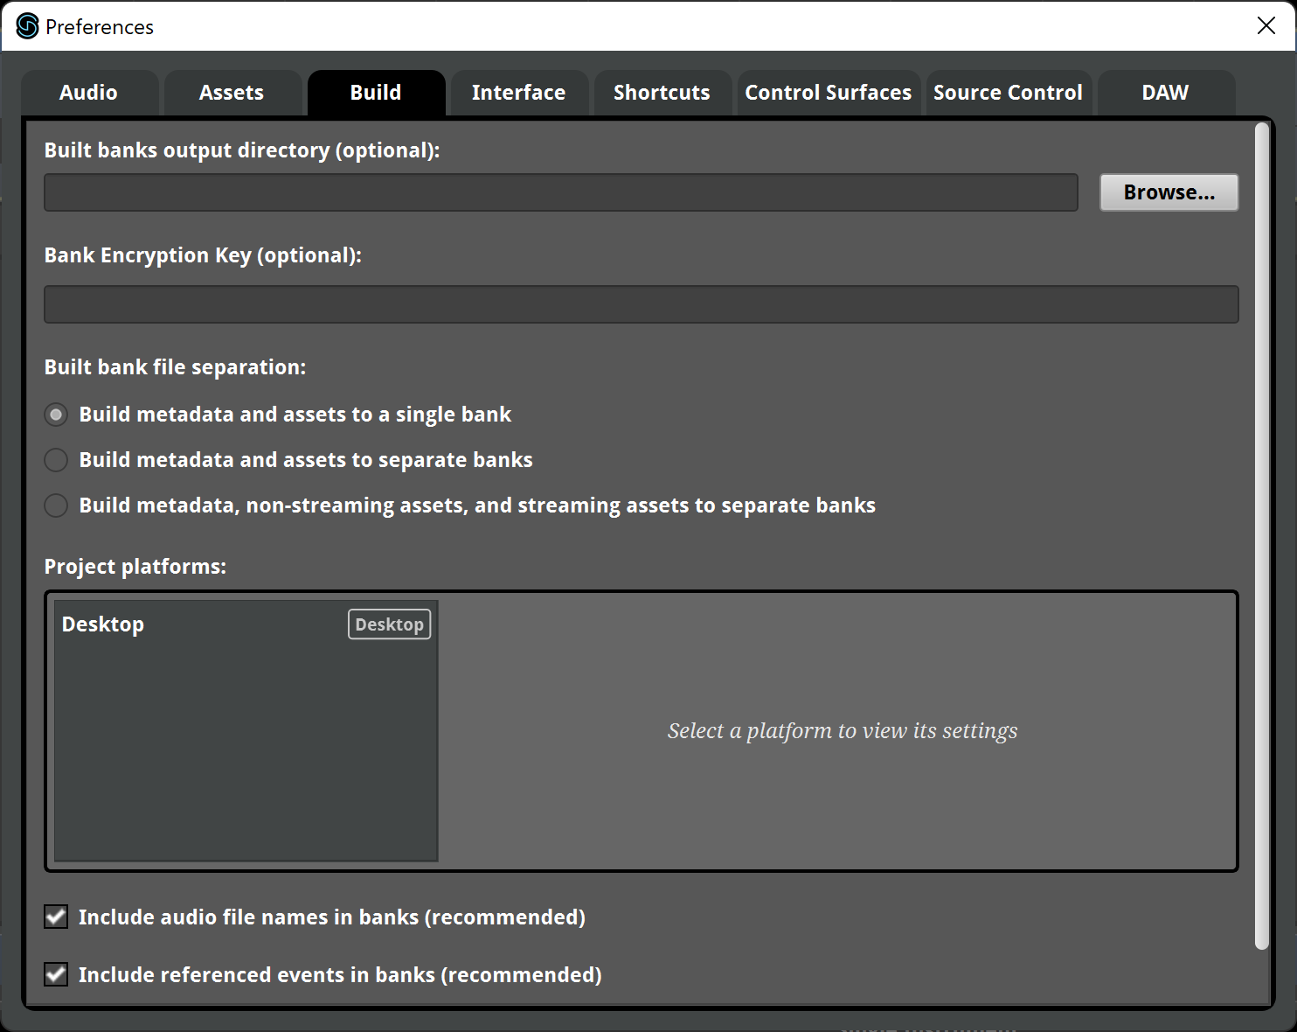Select the Desktop platform in the list
The width and height of the screenshot is (1297, 1032).
246,624
